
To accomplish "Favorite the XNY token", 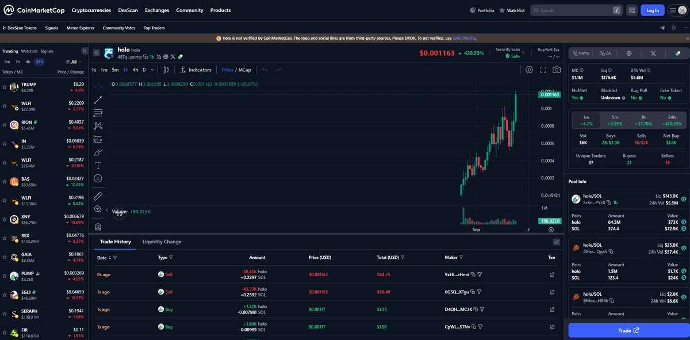I will 5,219.
